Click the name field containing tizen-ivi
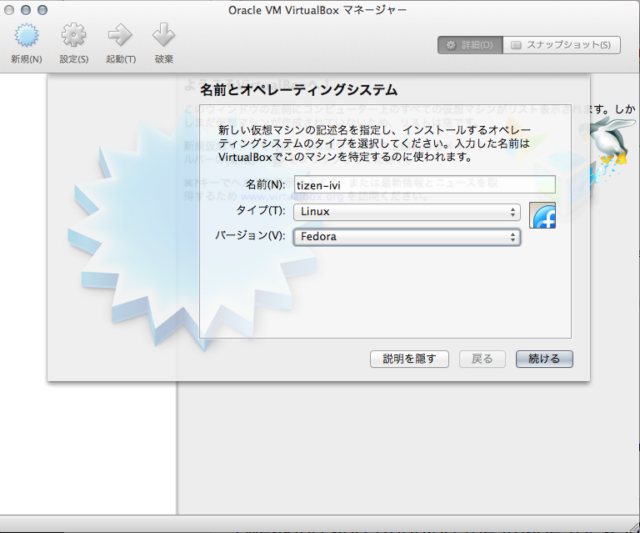The image size is (640, 533). (424, 185)
